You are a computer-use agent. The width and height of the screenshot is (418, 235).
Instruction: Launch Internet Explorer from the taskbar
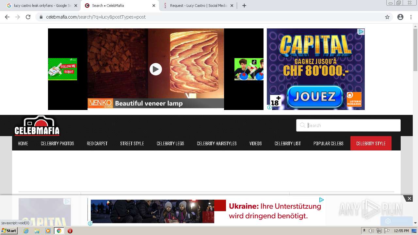[x=26, y=231]
